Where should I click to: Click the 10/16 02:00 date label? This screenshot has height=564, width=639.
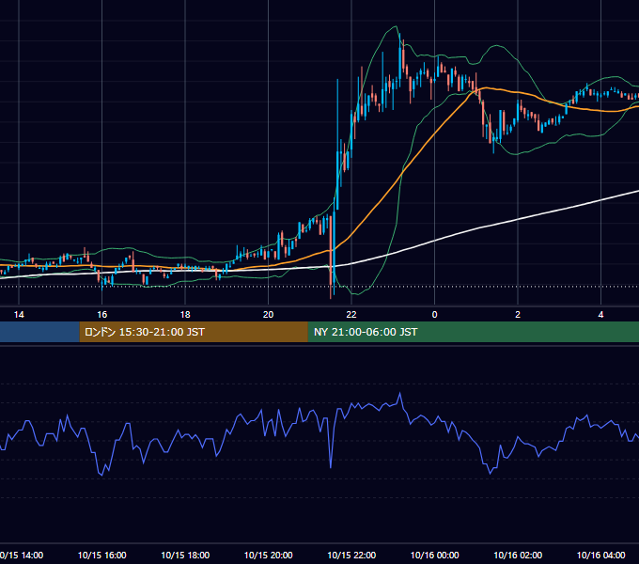[518, 555]
